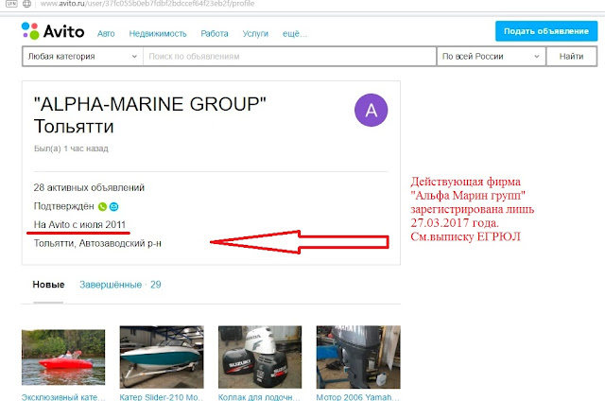
Task: Click the green phone verified icon
Action: pyautogui.click(x=102, y=206)
